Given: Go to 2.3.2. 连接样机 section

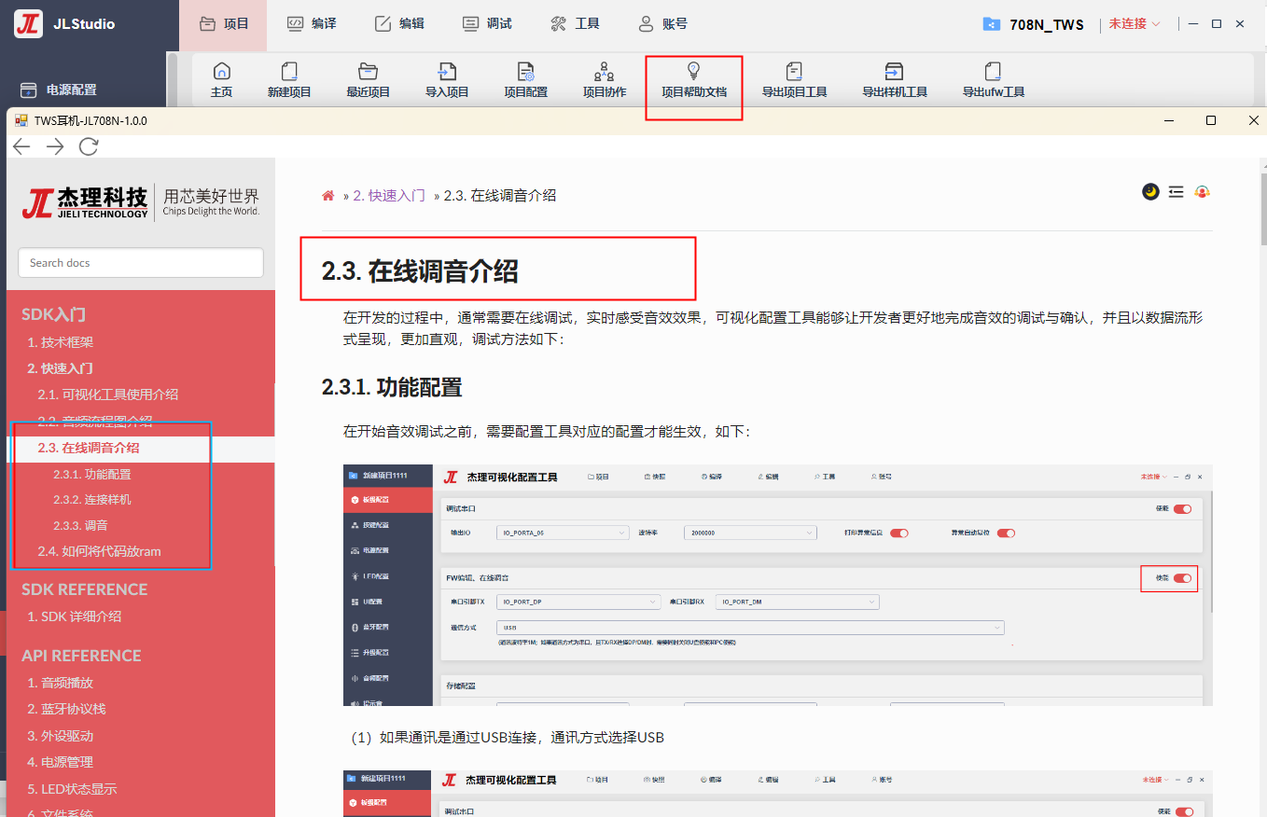Looking at the screenshot, I should [x=92, y=500].
